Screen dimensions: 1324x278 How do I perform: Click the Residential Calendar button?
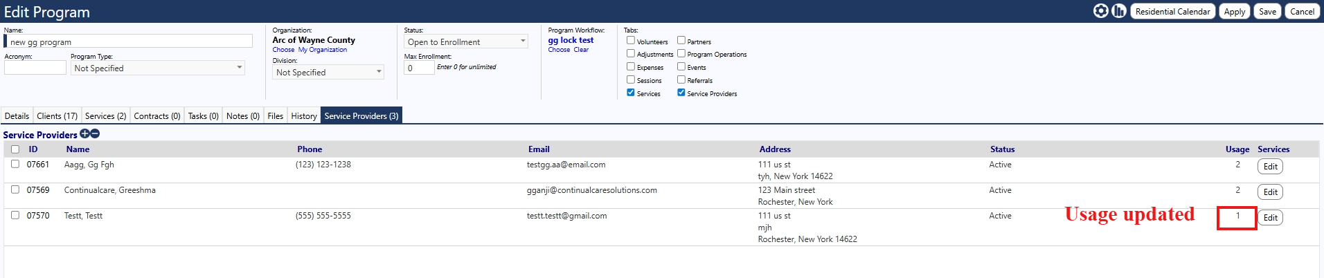(x=1173, y=12)
